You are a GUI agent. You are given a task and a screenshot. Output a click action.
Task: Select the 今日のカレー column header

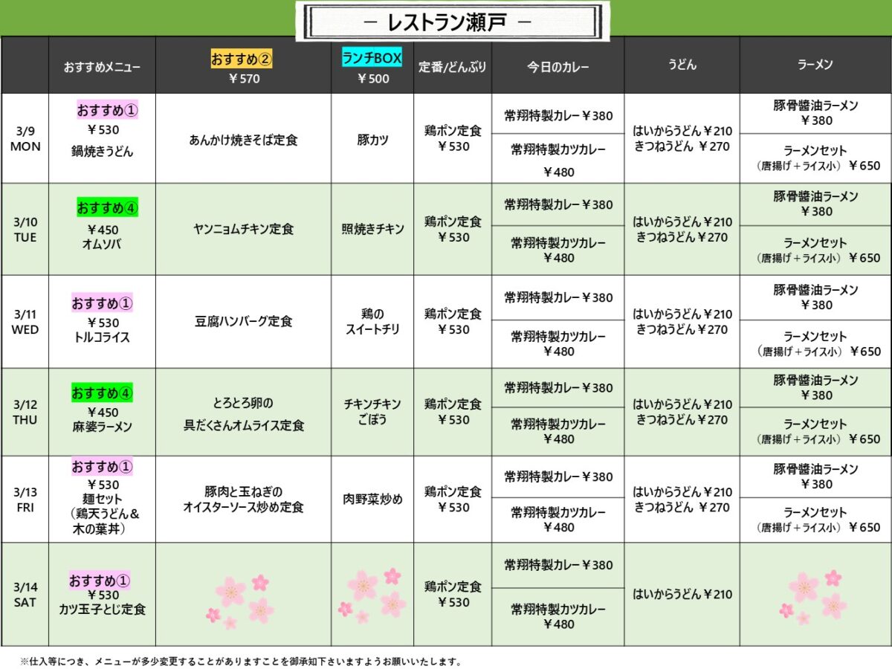pos(557,66)
